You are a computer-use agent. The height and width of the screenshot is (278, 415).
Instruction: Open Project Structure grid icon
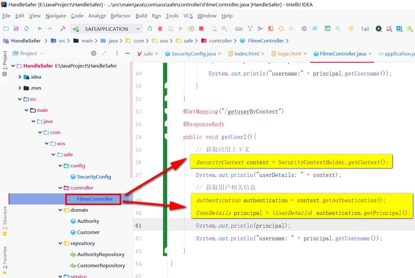click(315, 29)
